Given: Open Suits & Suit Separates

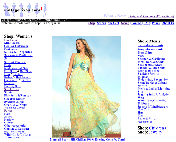Looking at the screenshot, I should [x=18, y=52].
